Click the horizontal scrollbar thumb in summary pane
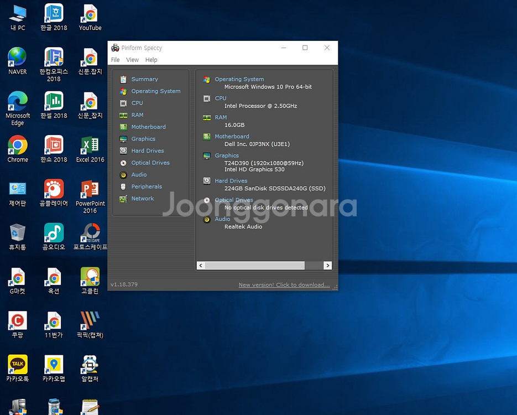The width and height of the screenshot is (517, 415). point(254,266)
